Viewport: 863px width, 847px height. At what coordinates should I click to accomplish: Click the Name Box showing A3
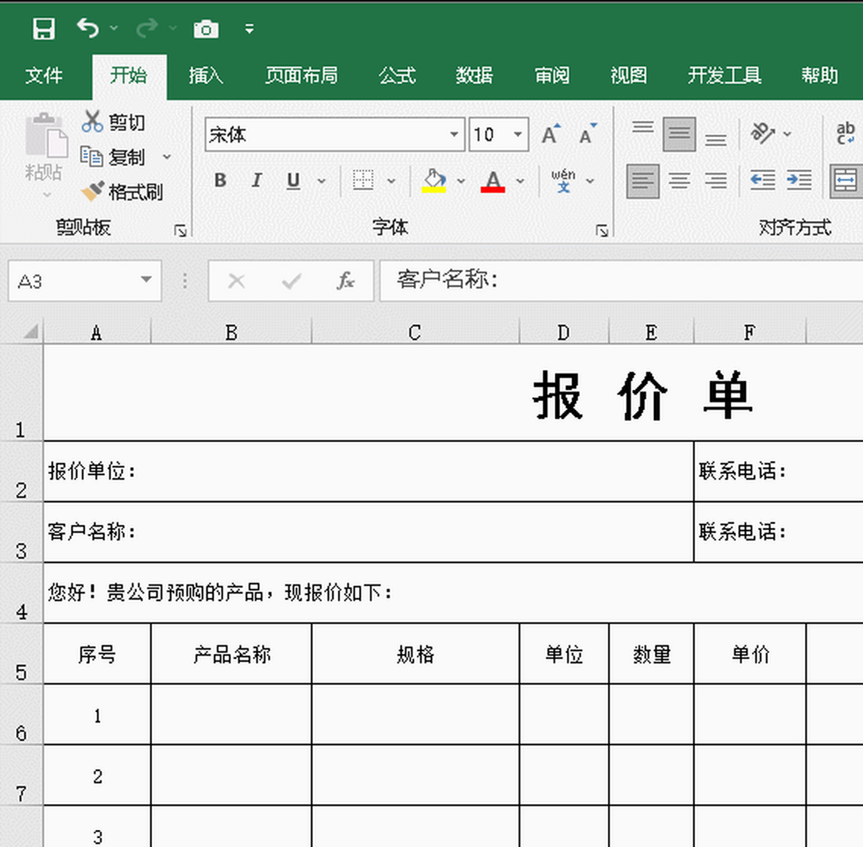(73, 281)
